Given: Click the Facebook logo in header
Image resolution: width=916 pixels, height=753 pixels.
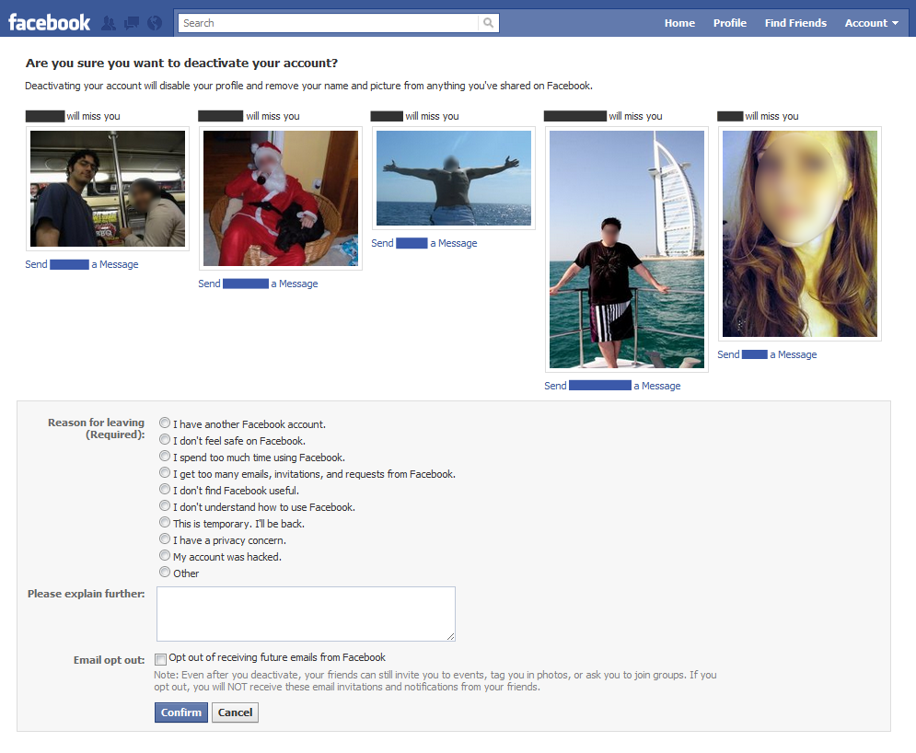Looking at the screenshot, I should (x=49, y=23).
